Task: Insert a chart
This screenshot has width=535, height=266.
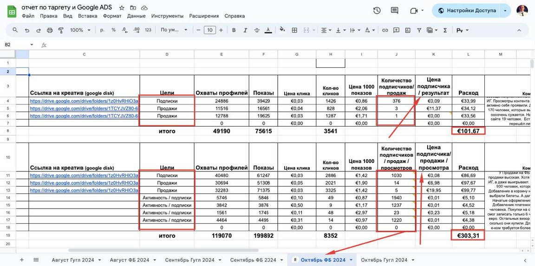Action: point(408,30)
